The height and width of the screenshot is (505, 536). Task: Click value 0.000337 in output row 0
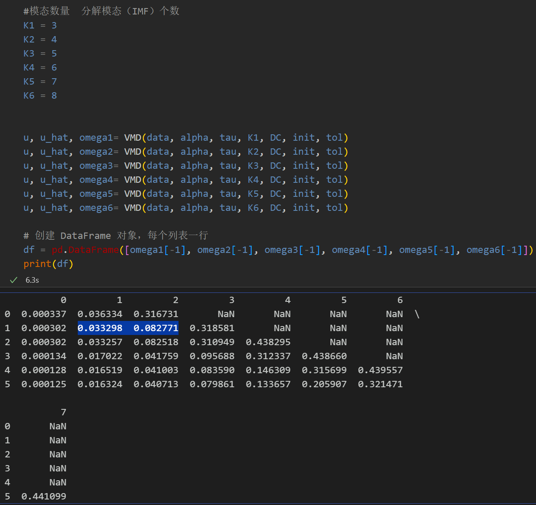44,314
